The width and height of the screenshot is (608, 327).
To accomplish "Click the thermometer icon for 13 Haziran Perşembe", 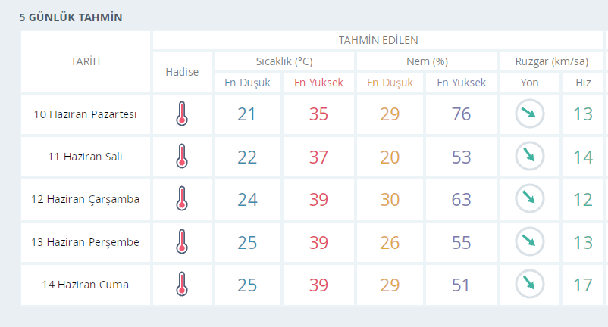I will 181,241.
